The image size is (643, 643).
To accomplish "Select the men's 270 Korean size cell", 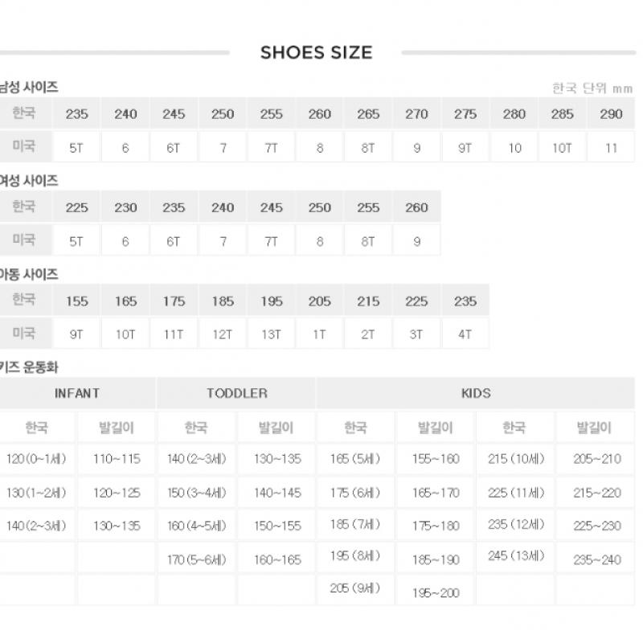I will coord(416,114).
